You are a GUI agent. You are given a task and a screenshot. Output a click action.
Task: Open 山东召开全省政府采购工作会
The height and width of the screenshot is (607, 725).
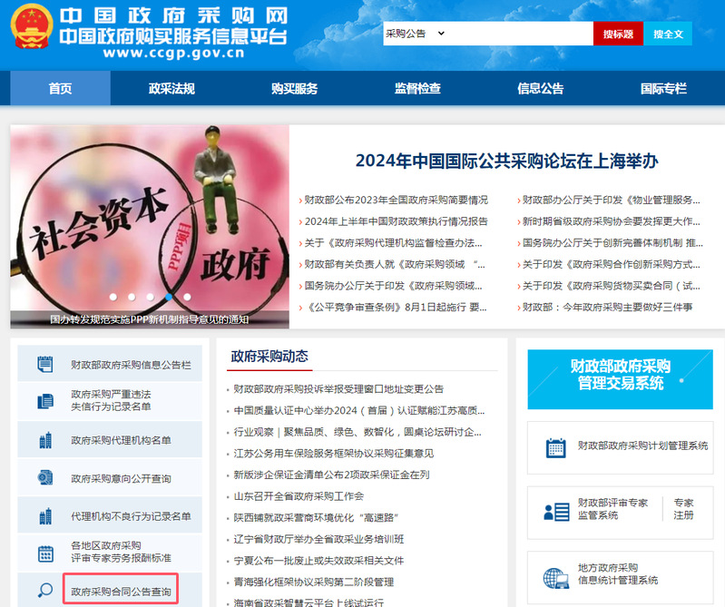click(299, 496)
